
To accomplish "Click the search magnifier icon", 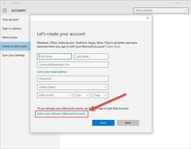I will pos(186,11).
